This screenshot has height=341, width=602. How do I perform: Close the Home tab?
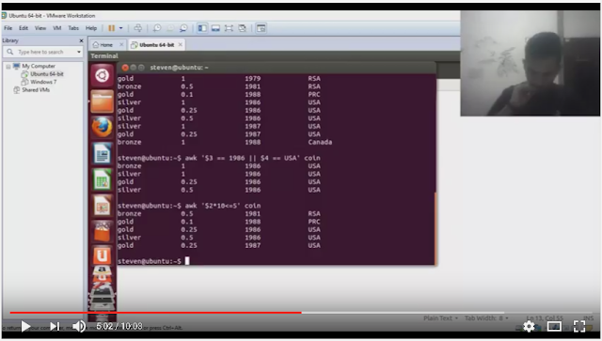click(121, 44)
